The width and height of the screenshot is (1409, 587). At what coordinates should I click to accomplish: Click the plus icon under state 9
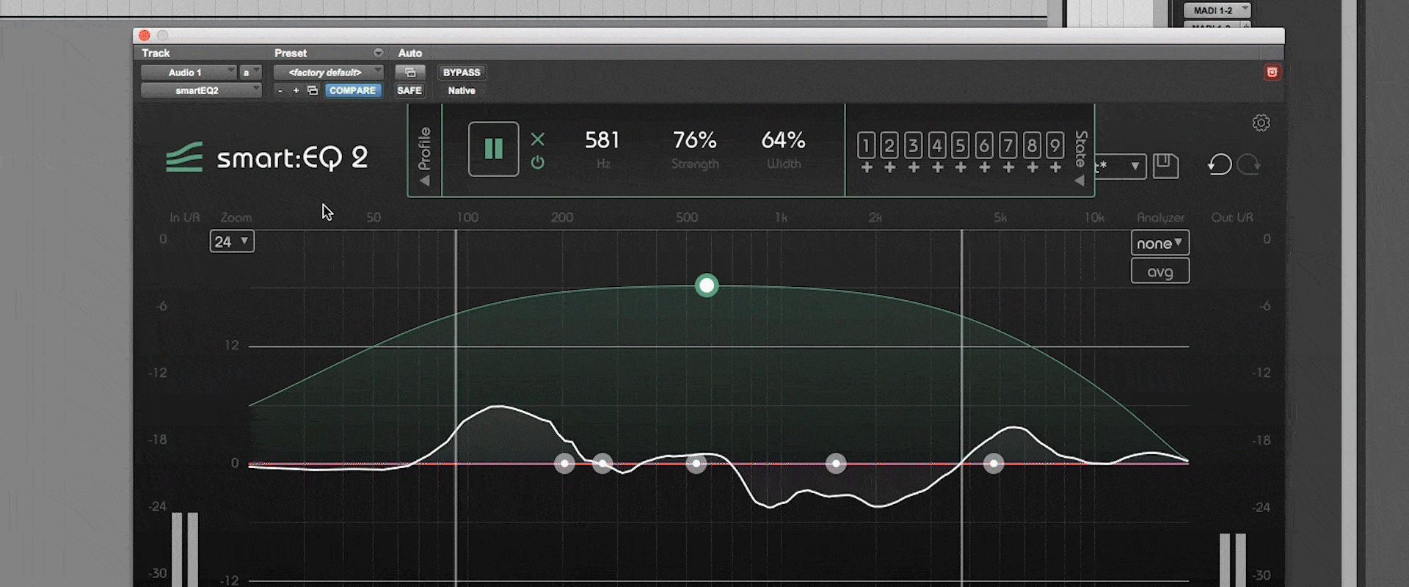(1056, 168)
